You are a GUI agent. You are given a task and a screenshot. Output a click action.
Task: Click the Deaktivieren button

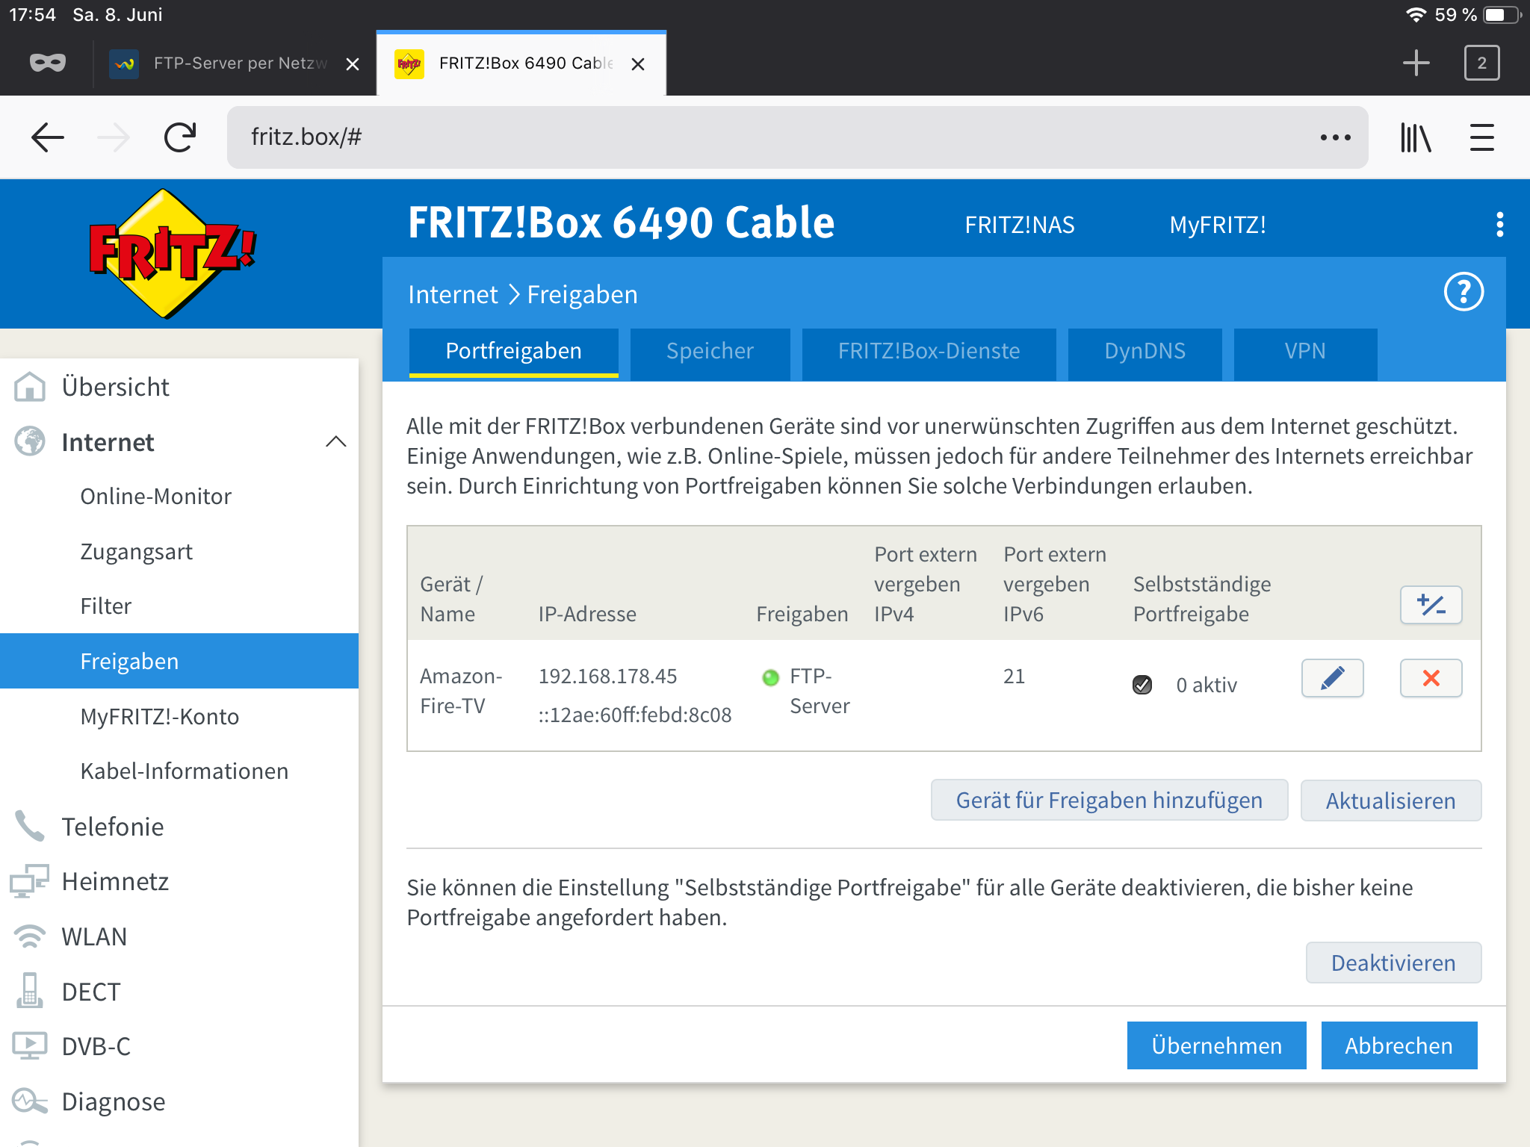(1393, 963)
